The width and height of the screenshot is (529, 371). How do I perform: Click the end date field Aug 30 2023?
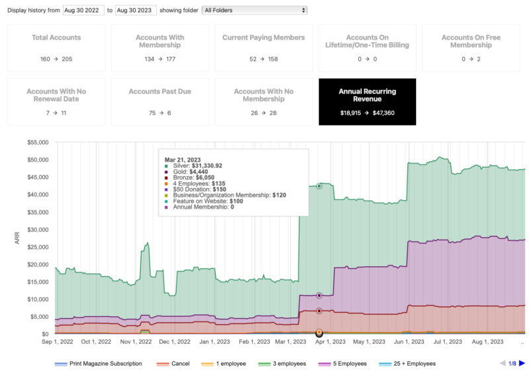click(x=137, y=10)
